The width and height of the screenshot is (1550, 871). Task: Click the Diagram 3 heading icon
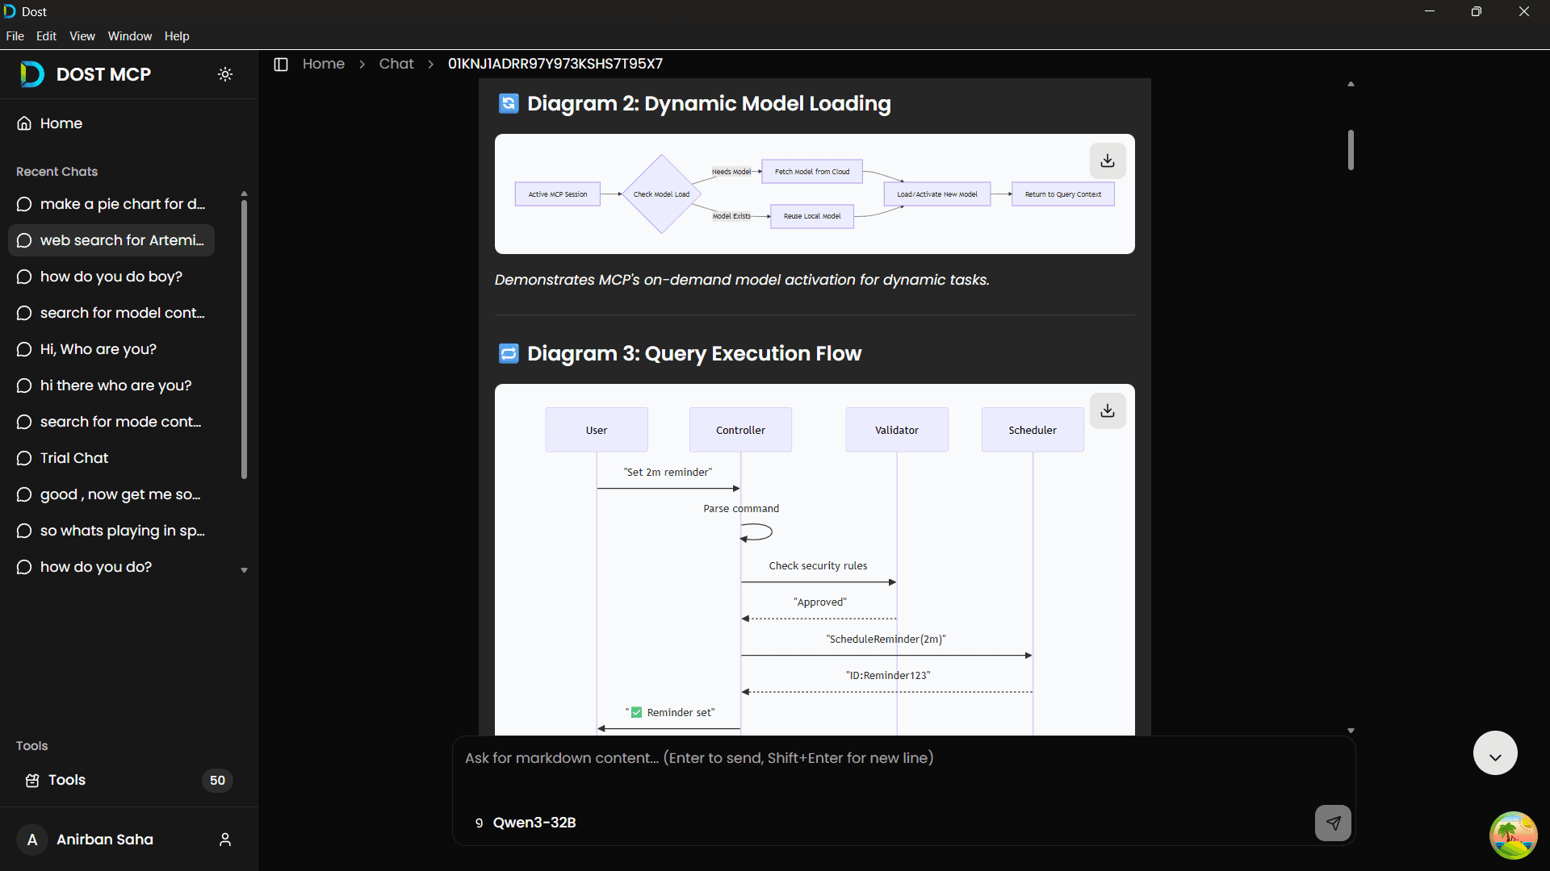coord(509,353)
